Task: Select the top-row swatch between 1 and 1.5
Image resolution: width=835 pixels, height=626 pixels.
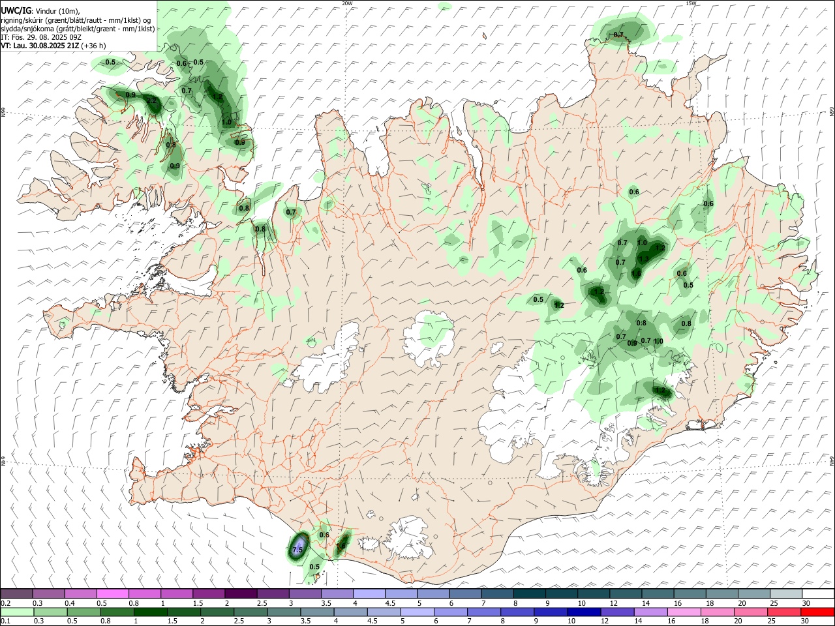Action: (176, 593)
